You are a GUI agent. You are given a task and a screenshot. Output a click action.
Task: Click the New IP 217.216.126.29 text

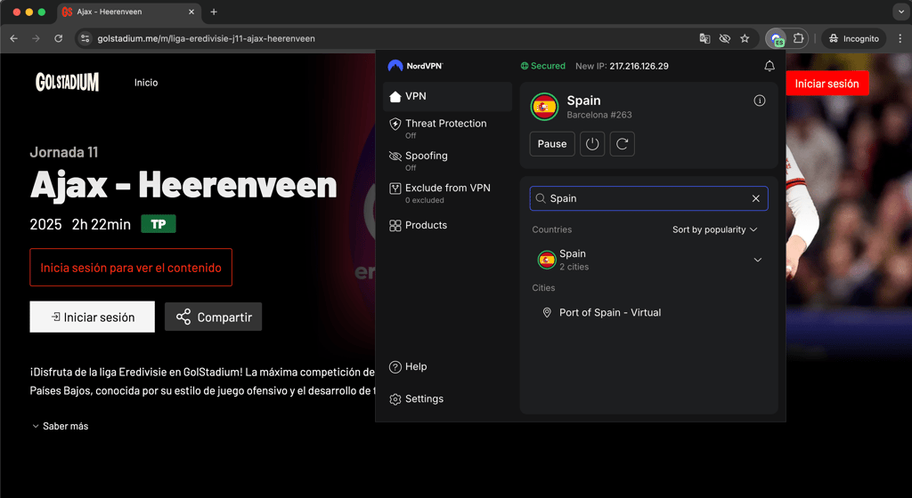click(x=622, y=66)
